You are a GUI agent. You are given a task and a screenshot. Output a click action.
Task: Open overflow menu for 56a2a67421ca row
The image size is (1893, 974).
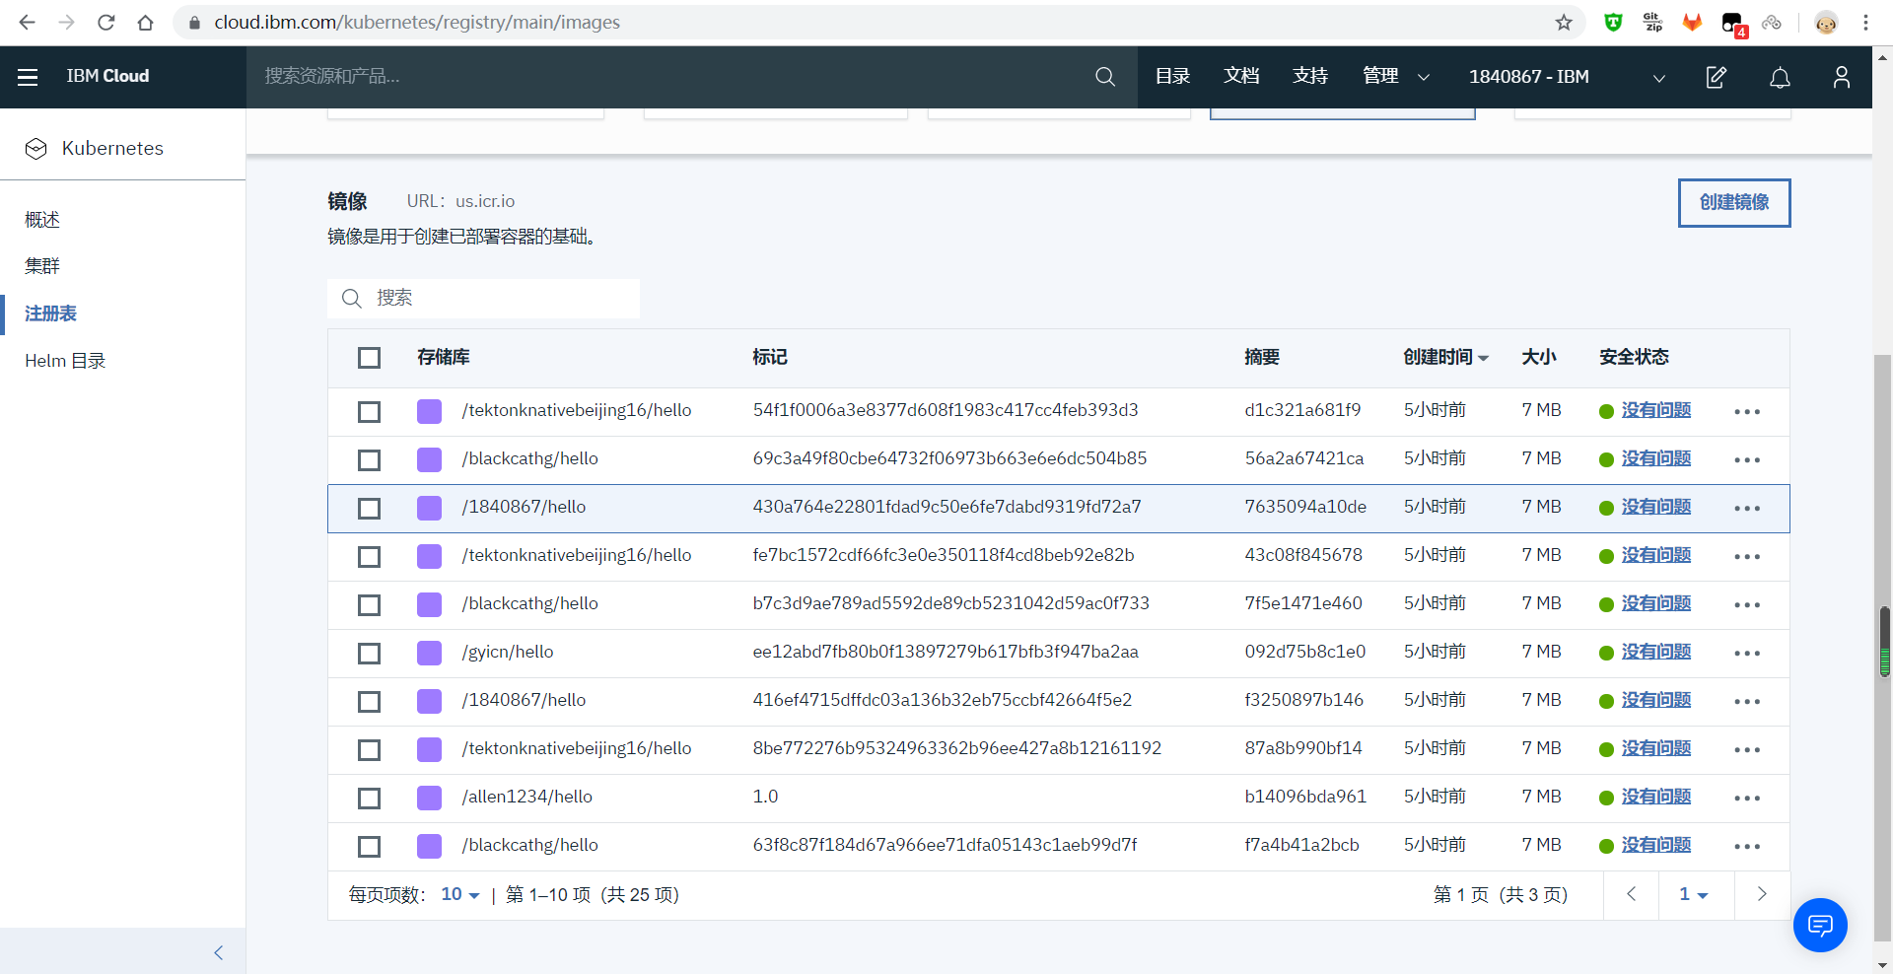point(1747,460)
